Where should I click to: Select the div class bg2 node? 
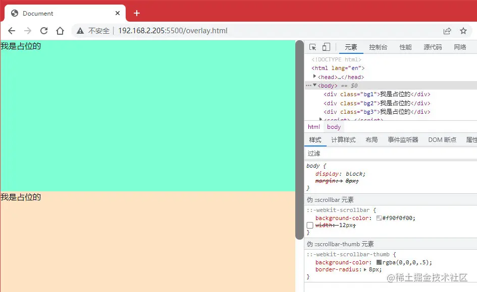(377, 103)
